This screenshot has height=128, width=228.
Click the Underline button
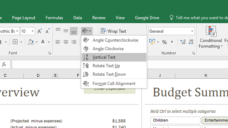tap(1, 42)
